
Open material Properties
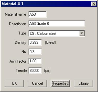click(x=60, y=83)
